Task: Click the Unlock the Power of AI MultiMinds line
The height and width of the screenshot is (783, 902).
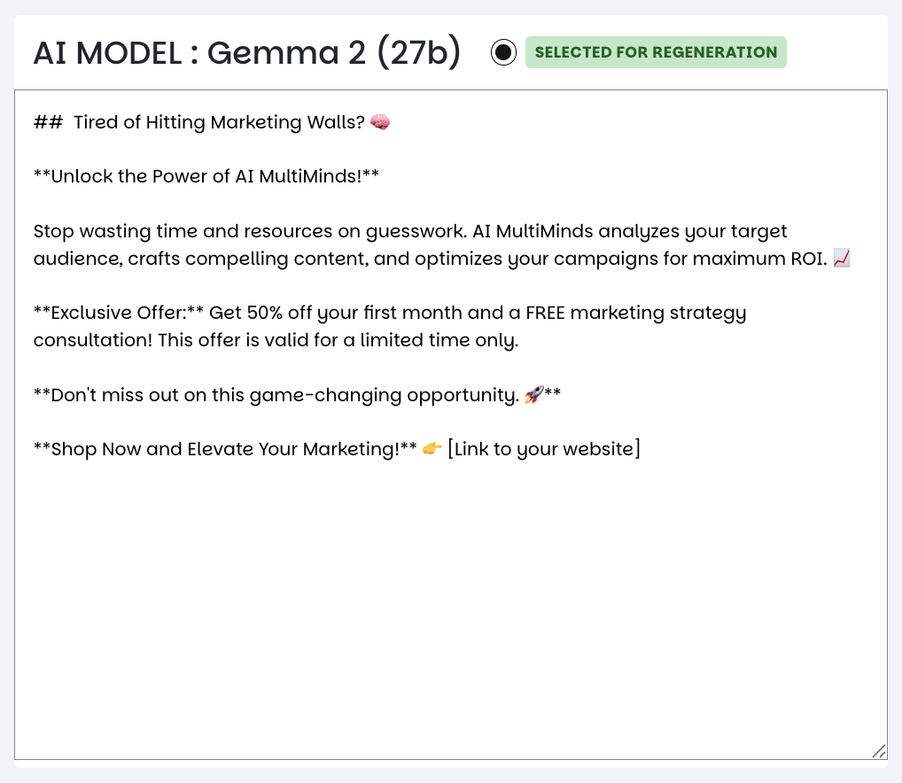Action: pyautogui.click(x=206, y=176)
